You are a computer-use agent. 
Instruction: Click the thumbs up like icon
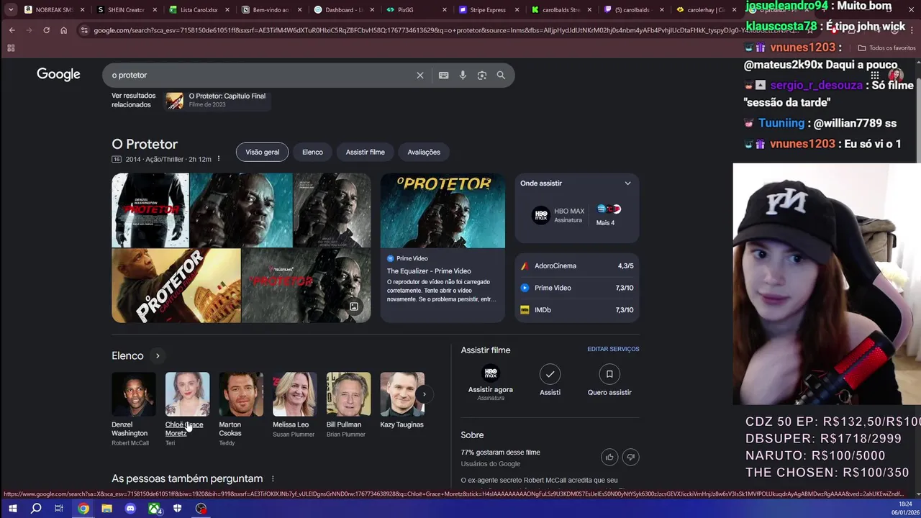coord(609,457)
